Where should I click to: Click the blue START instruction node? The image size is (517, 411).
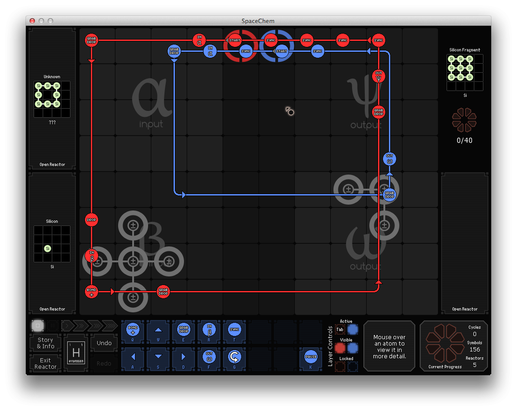[282, 51]
